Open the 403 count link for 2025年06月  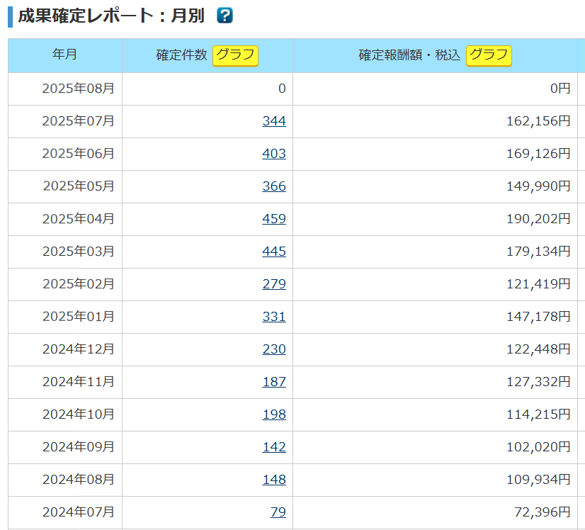tap(273, 154)
